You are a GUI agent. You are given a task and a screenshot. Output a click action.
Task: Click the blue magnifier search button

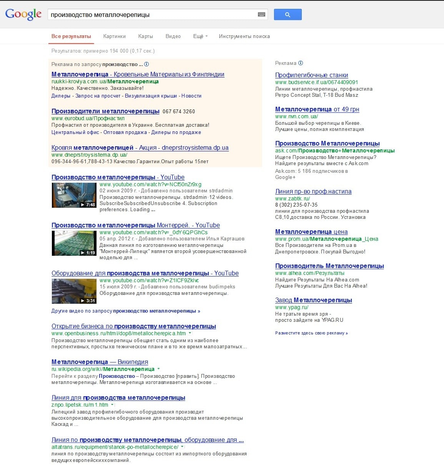288,15
